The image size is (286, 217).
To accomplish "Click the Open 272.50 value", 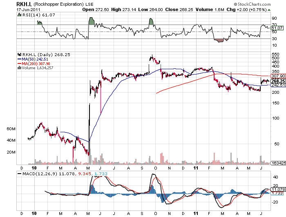I will (x=95, y=9).
